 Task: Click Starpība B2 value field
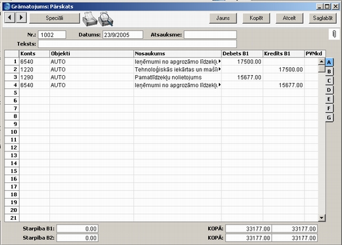pyautogui.click(x=77, y=238)
